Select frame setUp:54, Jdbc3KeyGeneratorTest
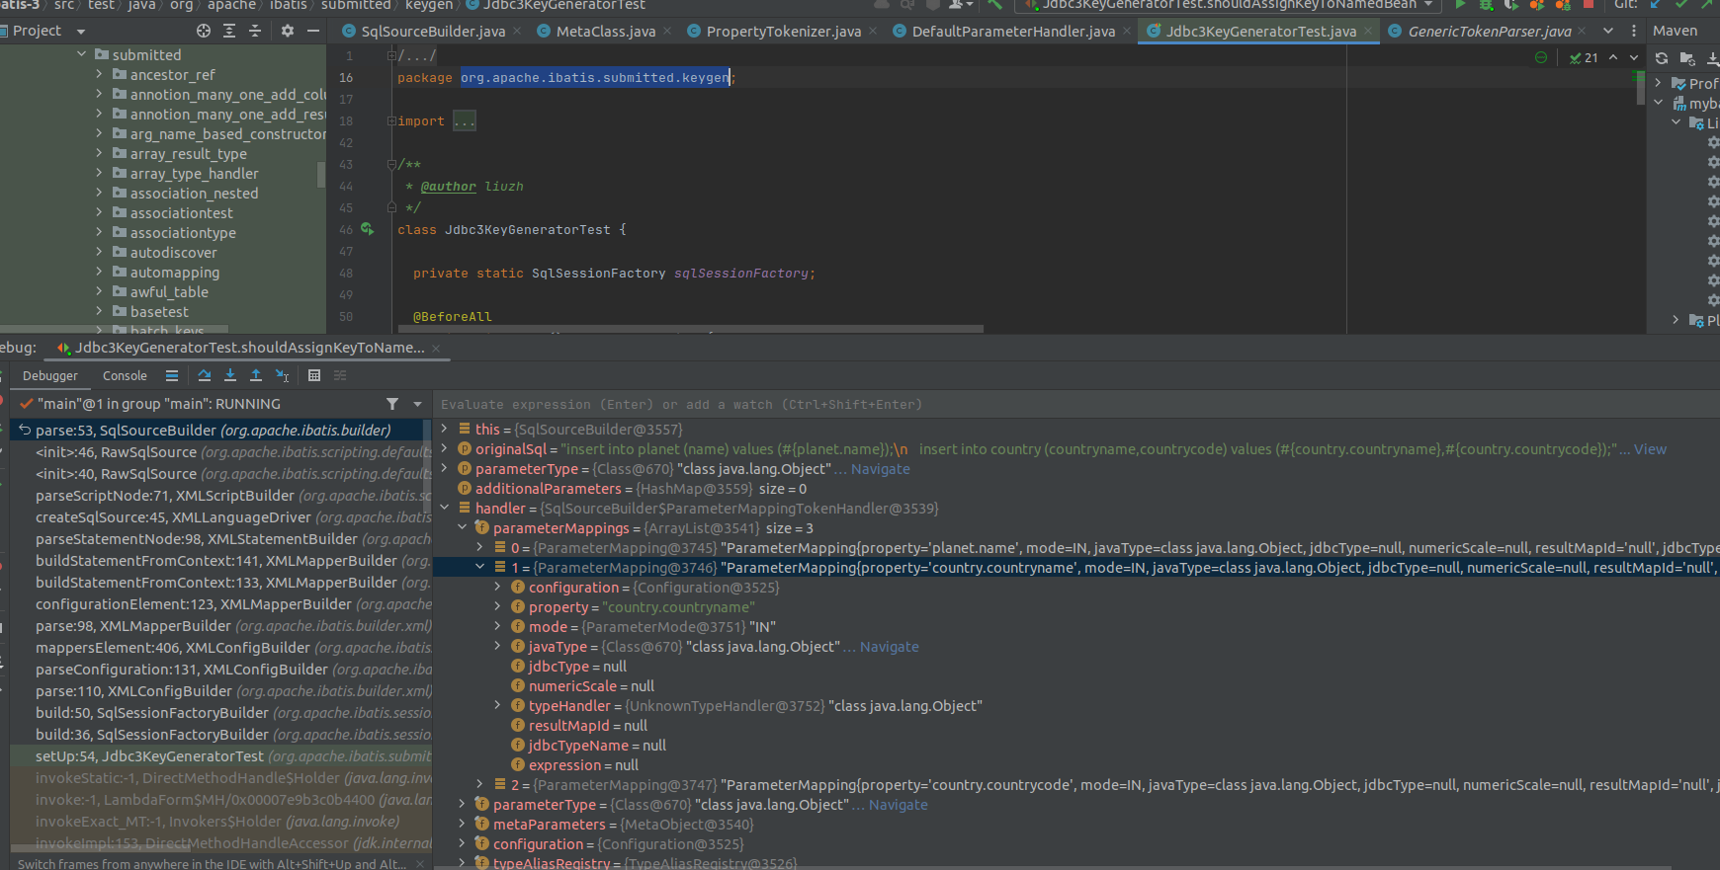 (220, 756)
